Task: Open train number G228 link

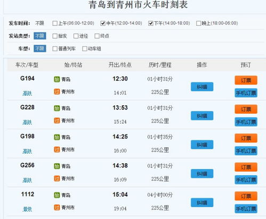Action: [x=27, y=107]
